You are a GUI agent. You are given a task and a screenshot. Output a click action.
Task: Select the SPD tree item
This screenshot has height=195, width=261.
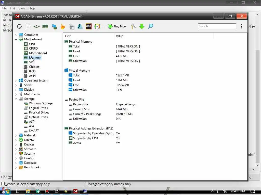coord(31,62)
